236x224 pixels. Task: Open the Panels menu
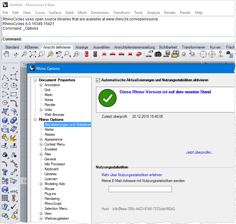tap(185, 13)
